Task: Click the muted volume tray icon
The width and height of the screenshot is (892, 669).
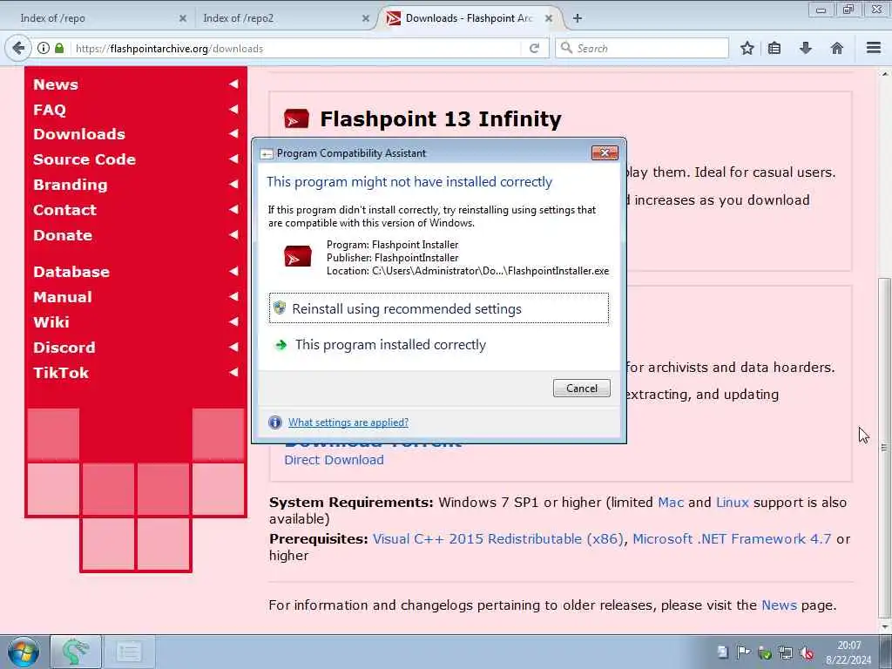Action: [x=806, y=652]
